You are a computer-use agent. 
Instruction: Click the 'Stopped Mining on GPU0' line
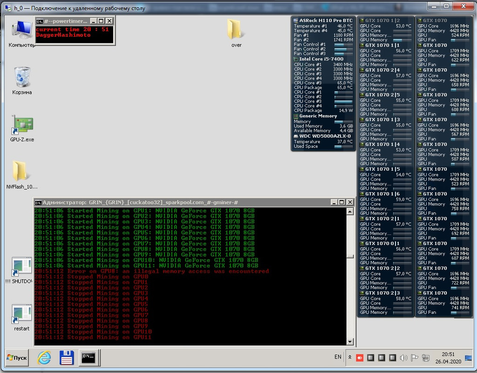tap(91, 276)
